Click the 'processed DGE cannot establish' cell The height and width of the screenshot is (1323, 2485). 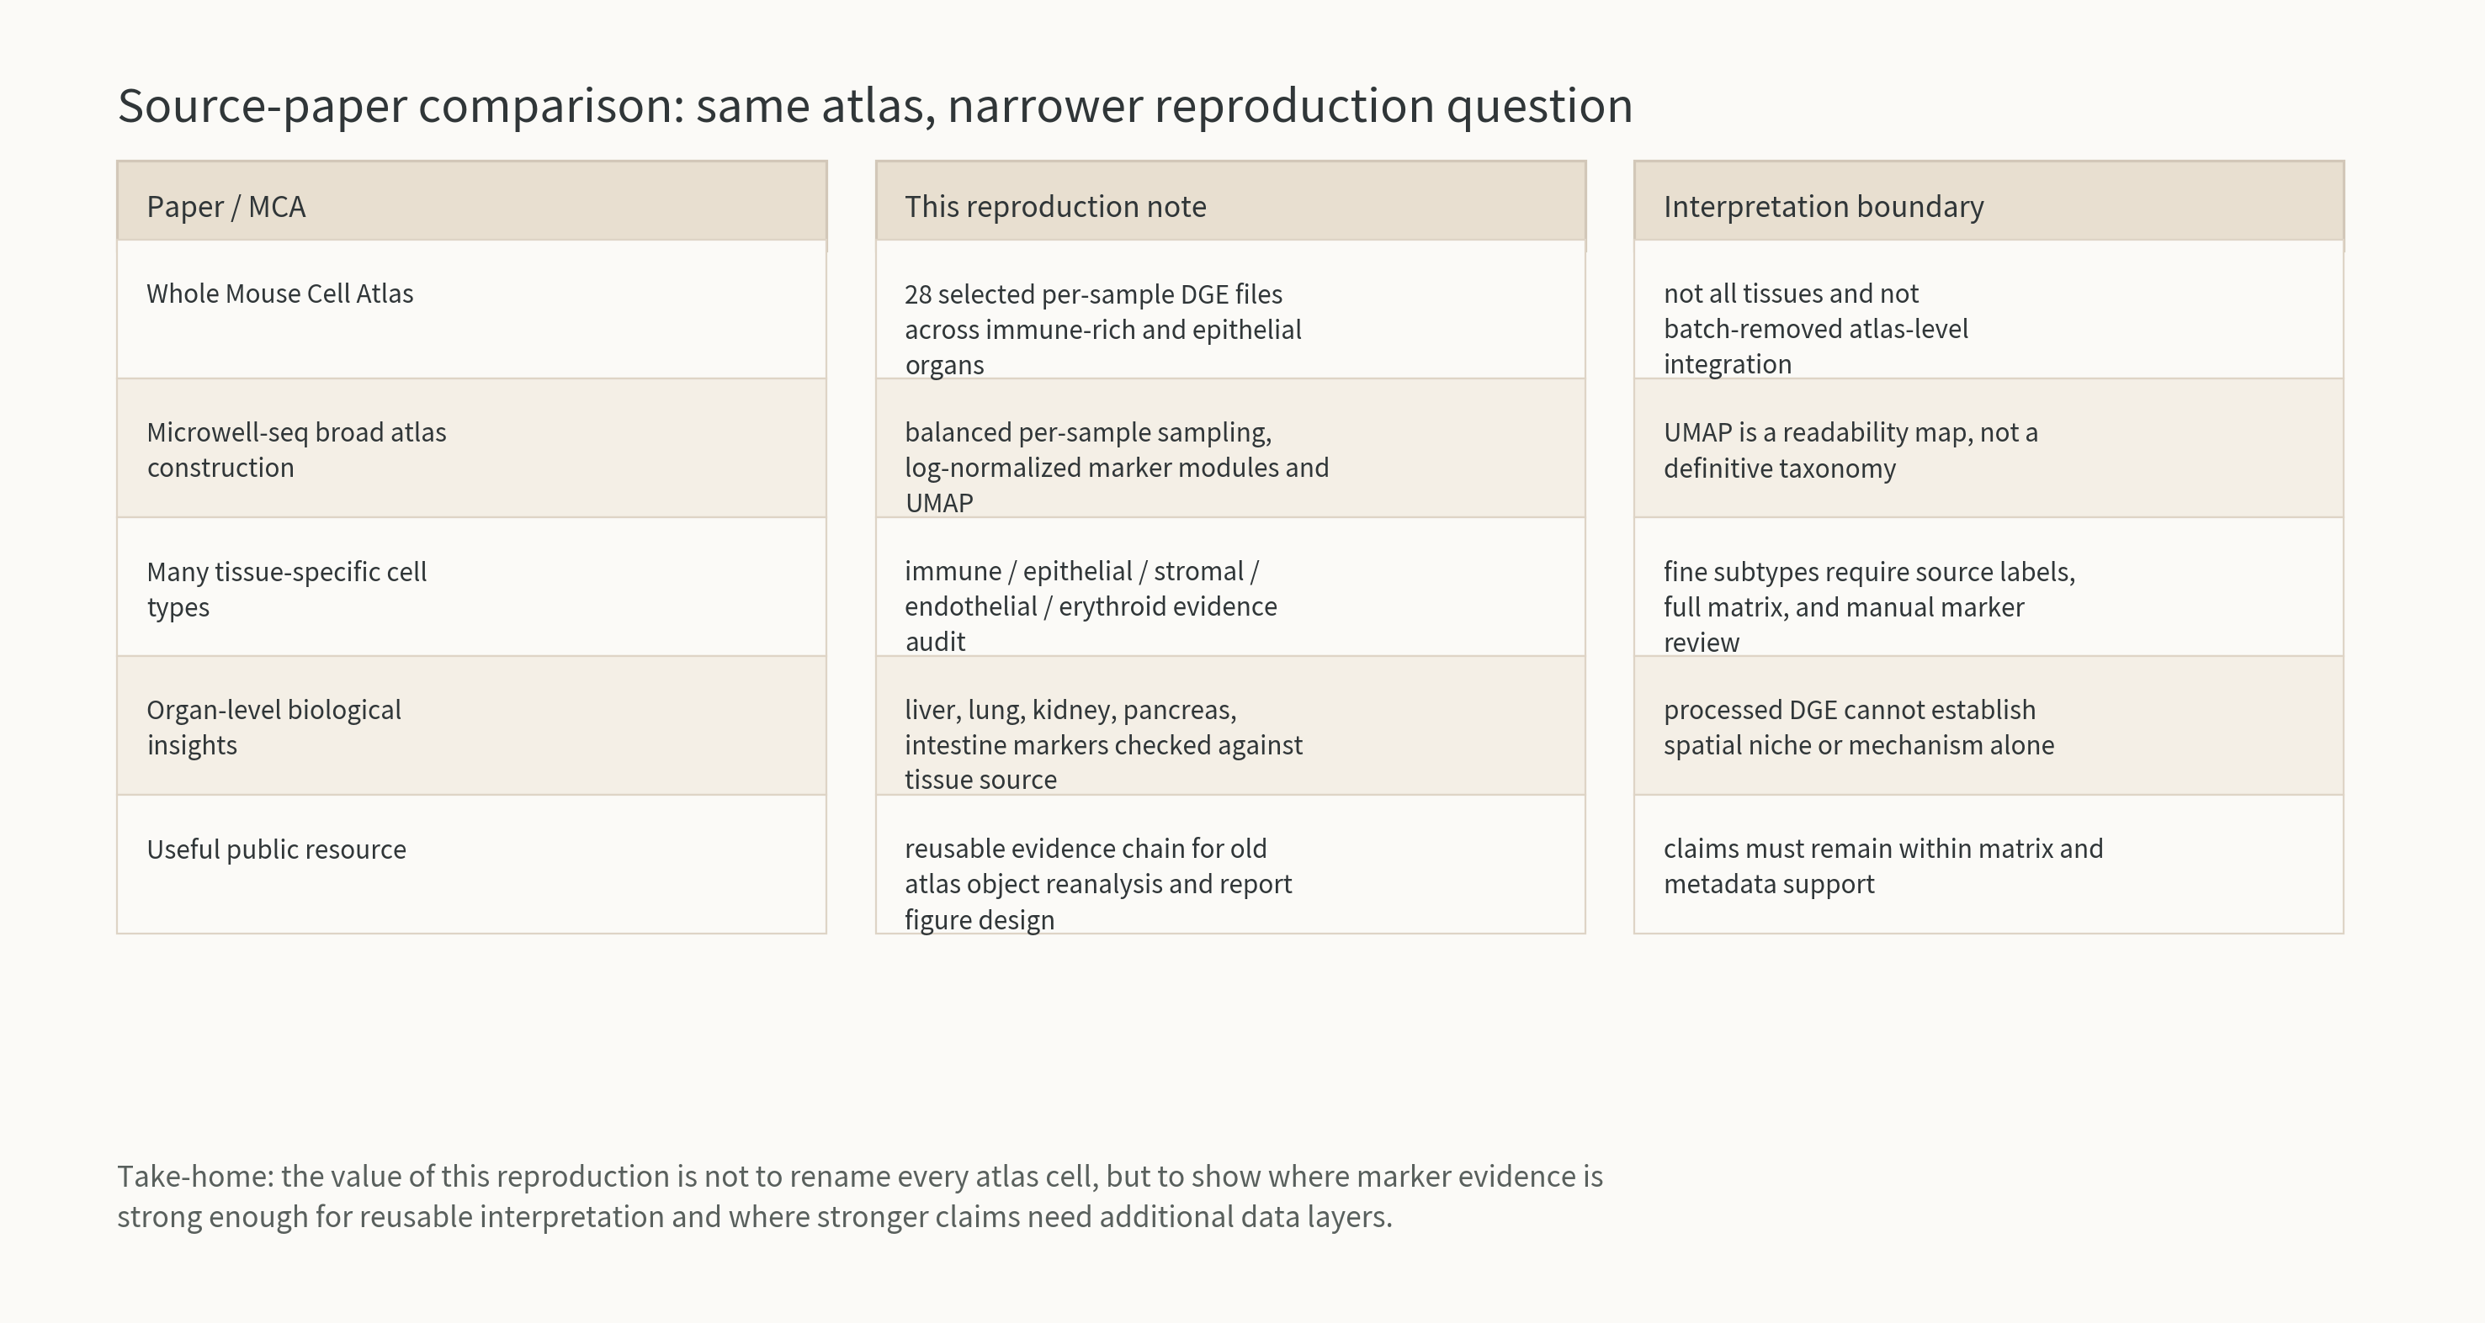1989,726
